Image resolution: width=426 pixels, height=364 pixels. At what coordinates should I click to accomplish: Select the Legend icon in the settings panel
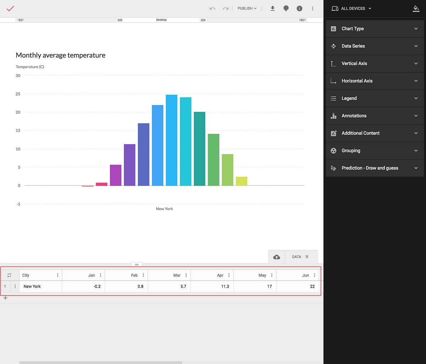(x=333, y=98)
